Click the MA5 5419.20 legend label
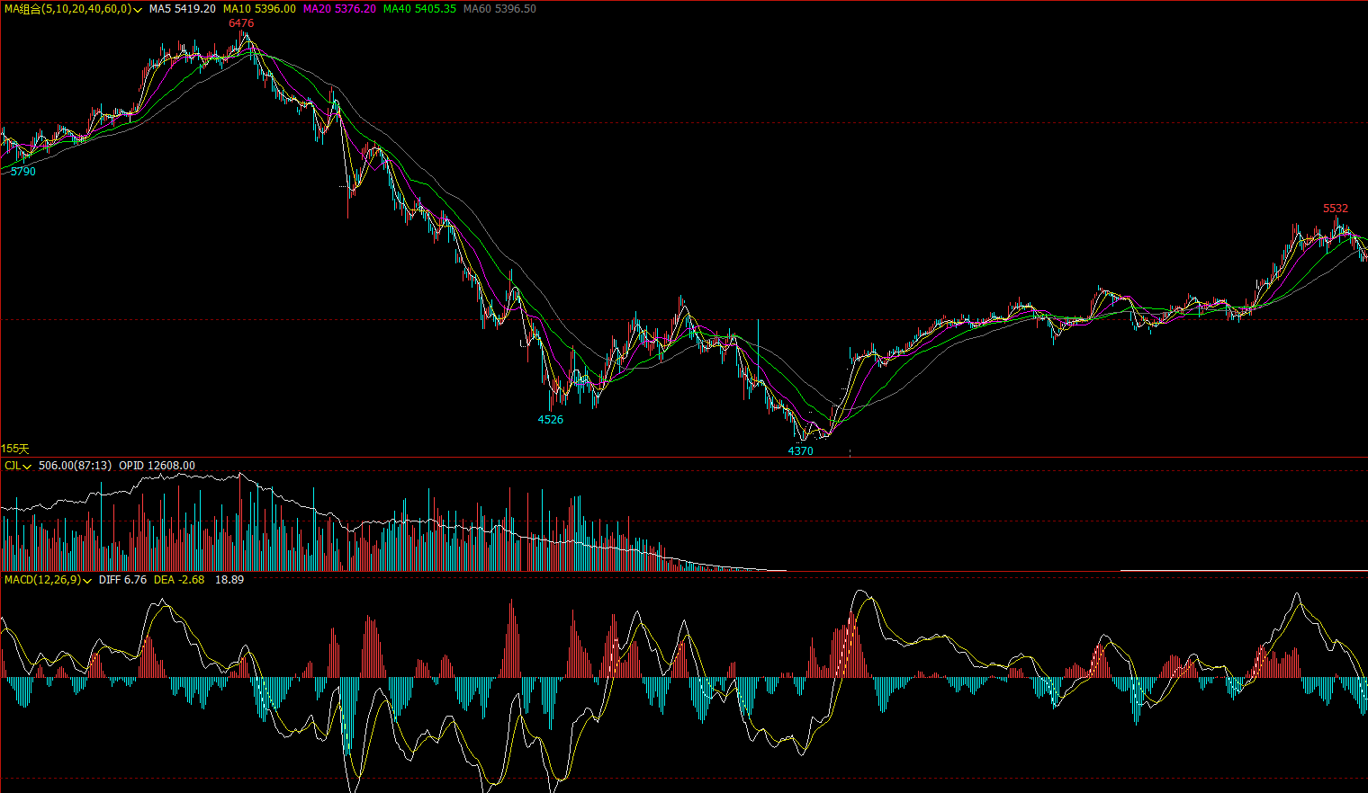Viewport: 1368px width, 793px height. click(x=183, y=9)
